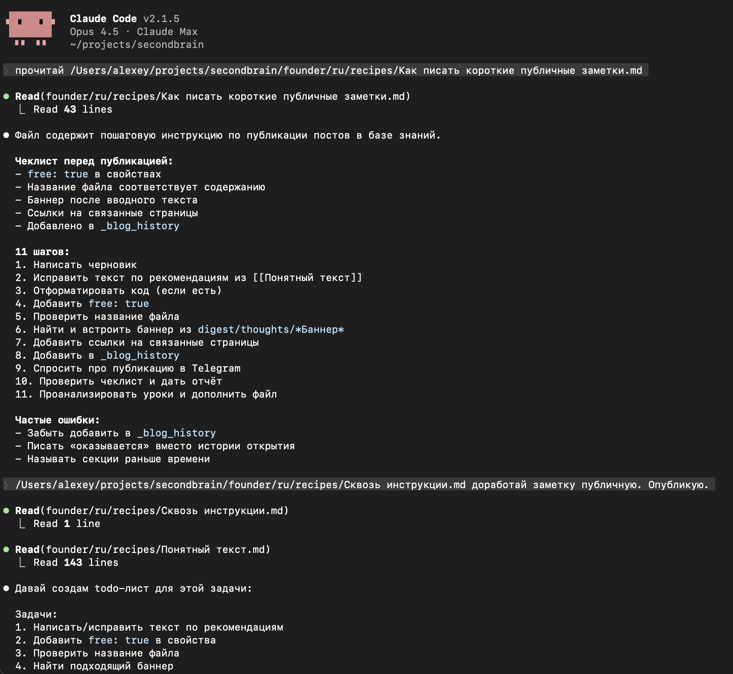This screenshot has height=674, width=733.
Task: Click _blog_history in 'Забыть добавить' line
Action: click(x=176, y=433)
